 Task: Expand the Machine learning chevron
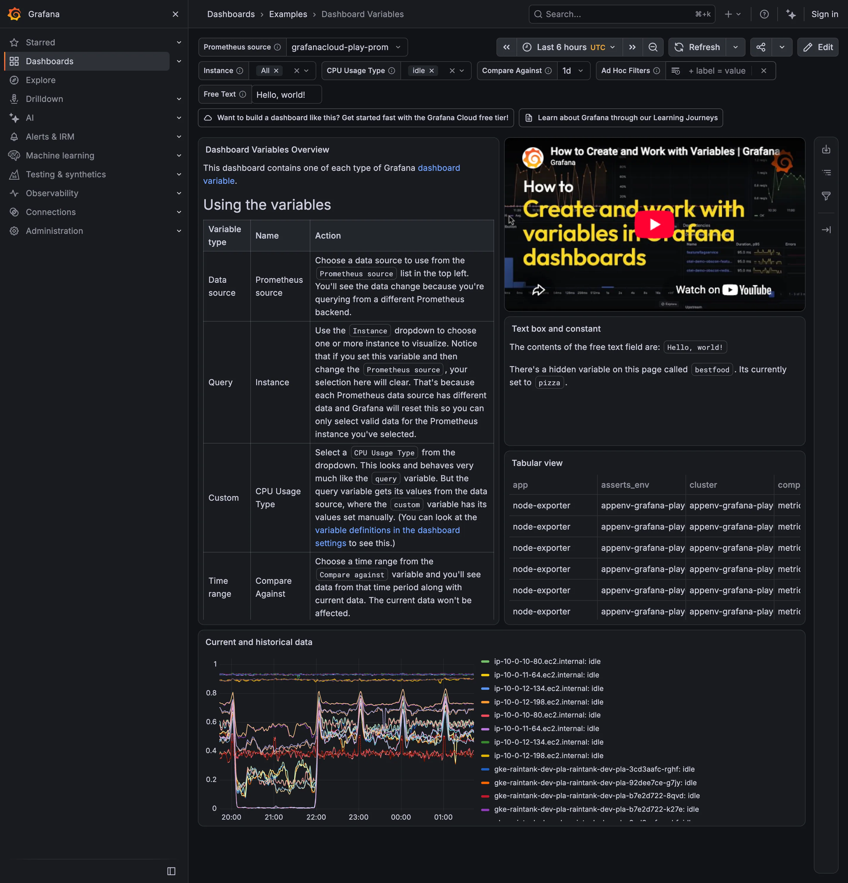pos(179,156)
